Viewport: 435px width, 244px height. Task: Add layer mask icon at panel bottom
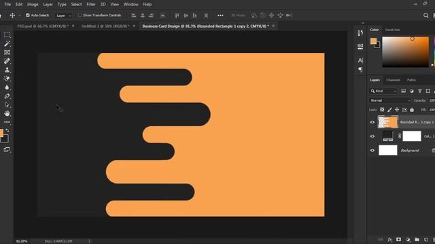(x=399, y=239)
